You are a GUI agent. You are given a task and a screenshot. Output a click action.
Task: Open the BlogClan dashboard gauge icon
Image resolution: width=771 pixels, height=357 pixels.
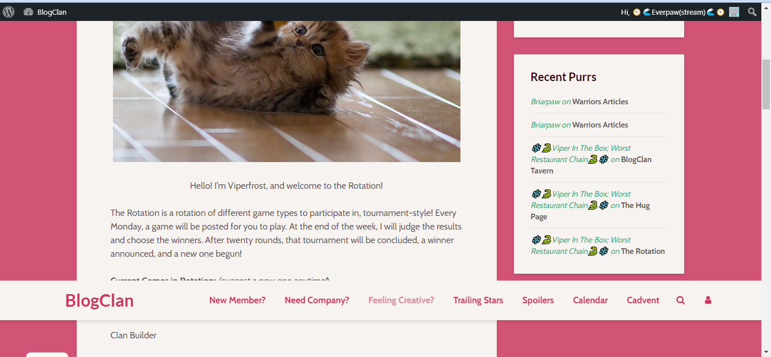point(28,12)
